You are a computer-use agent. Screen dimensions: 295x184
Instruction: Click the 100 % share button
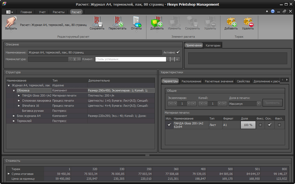pos(248,125)
